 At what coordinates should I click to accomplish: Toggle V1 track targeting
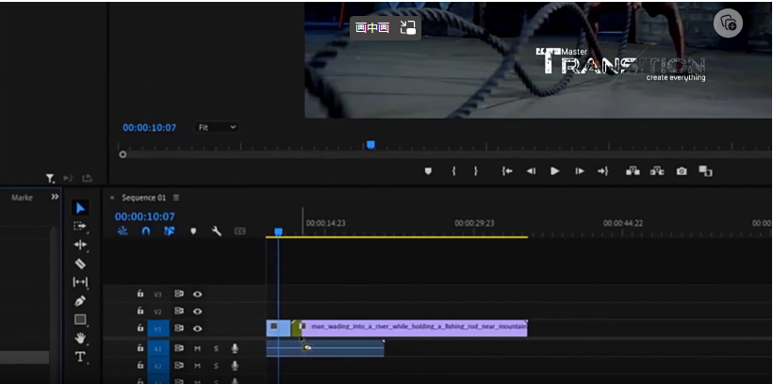pos(158,328)
